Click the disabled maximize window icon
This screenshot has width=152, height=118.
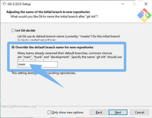point(134,4)
